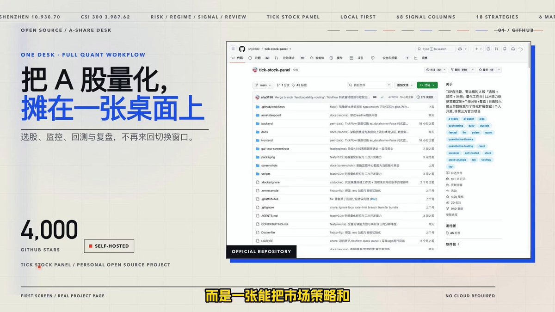Open the 45 标签 releases link under 发行版
The width and height of the screenshot is (555, 312).
pos(453,233)
